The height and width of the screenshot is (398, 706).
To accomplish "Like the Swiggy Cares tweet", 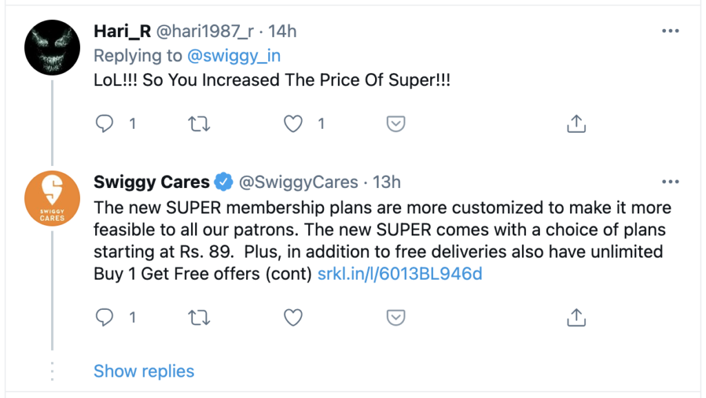I will click(x=294, y=317).
